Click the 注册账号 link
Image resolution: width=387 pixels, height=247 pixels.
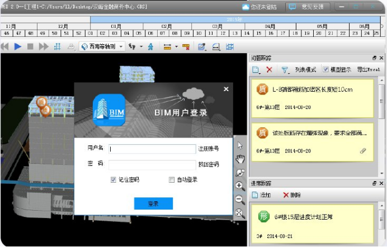point(208,149)
